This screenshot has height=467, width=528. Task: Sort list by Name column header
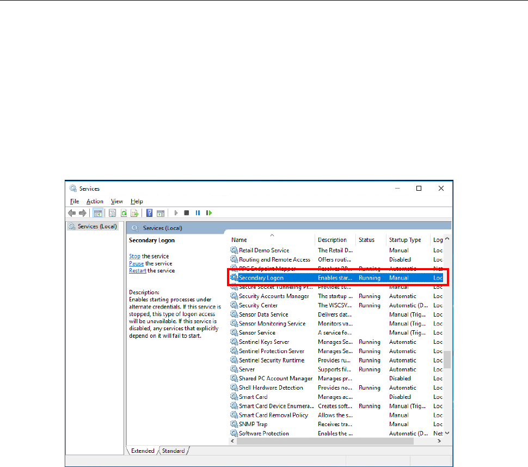239,240
